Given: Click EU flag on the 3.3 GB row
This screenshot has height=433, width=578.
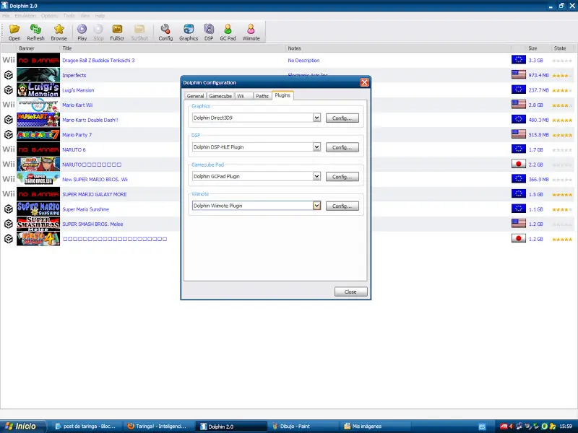Looking at the screenshot, I should (x=518, y=60).
